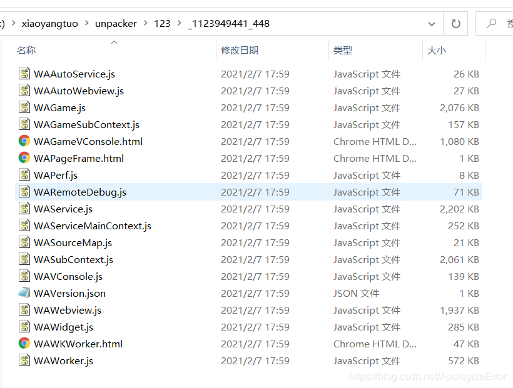
Task: Open the address bar history dropdown
Action: coord(432,24)
